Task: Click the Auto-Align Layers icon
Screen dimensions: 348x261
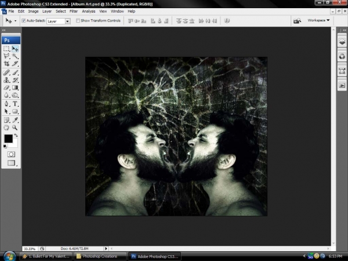Action: point(227,21)
